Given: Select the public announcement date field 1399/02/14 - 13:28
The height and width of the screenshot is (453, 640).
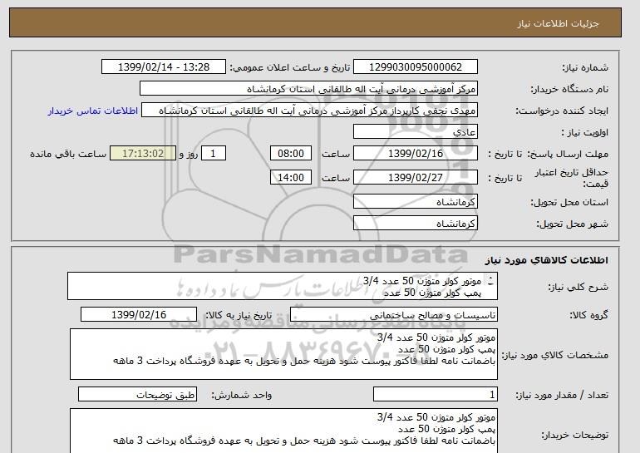Looking at the screenshot, I should (x=163, y=67).
